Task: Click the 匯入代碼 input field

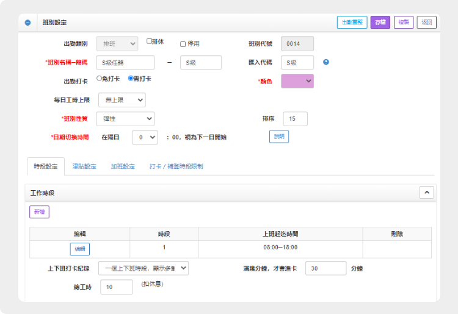Action: [x=297, y=63]
